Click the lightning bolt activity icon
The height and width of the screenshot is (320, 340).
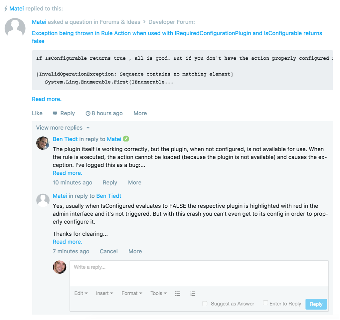pos(6,8)
